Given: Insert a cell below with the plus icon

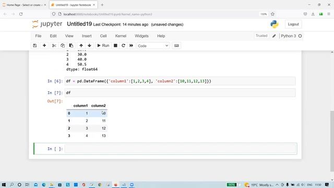Looking at the screenshot, I should (x=44, y=45).
